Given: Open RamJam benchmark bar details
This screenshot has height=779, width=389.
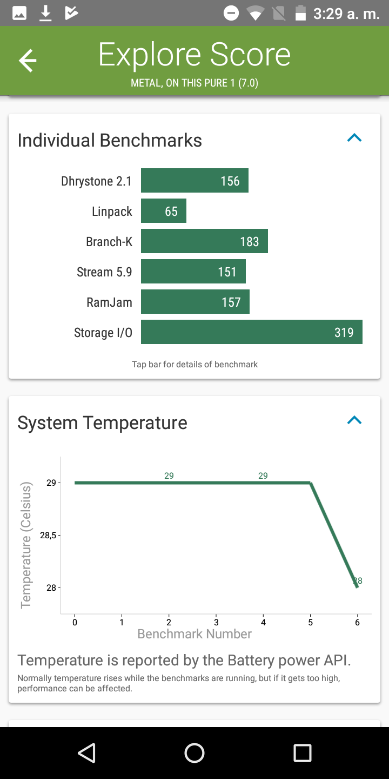Looking at the screenshot, I should [195, 302].
